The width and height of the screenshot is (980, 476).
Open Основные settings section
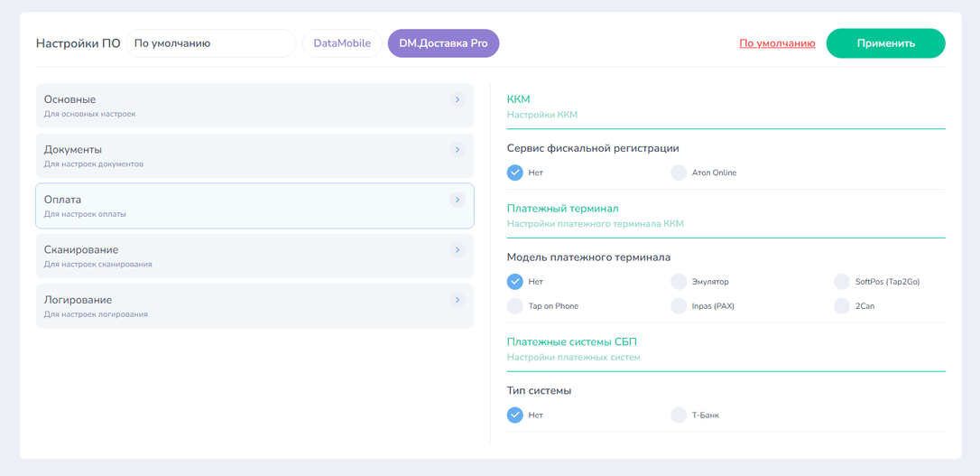(255, 106)
